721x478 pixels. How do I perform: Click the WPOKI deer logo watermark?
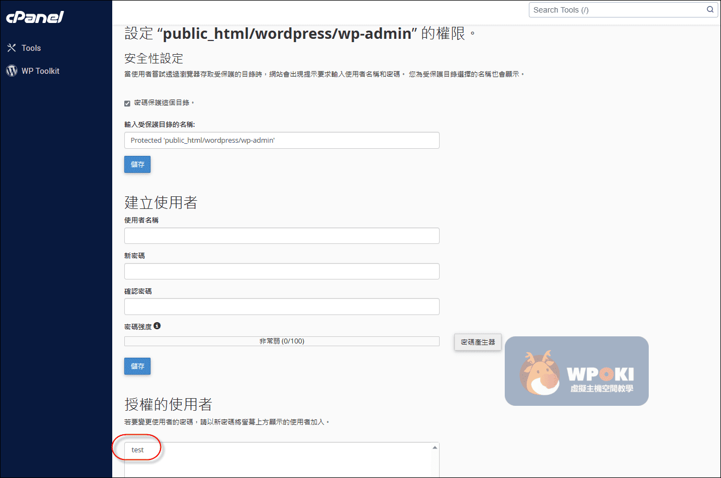[539, 374]
